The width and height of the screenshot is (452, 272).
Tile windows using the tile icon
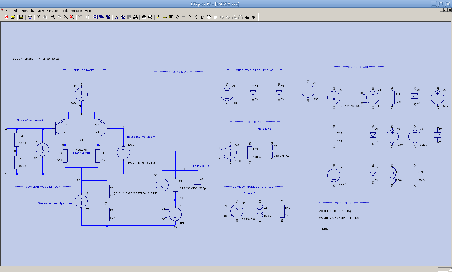(95, 17)
